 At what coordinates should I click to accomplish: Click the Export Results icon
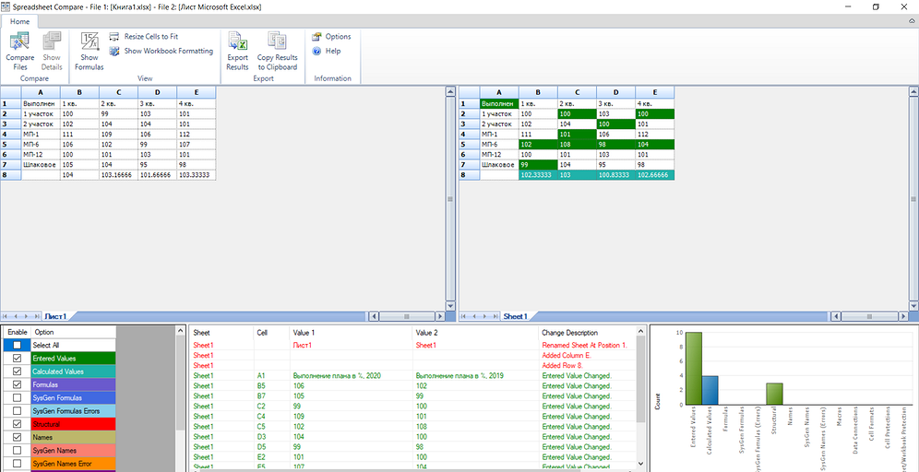coord(237,42)
